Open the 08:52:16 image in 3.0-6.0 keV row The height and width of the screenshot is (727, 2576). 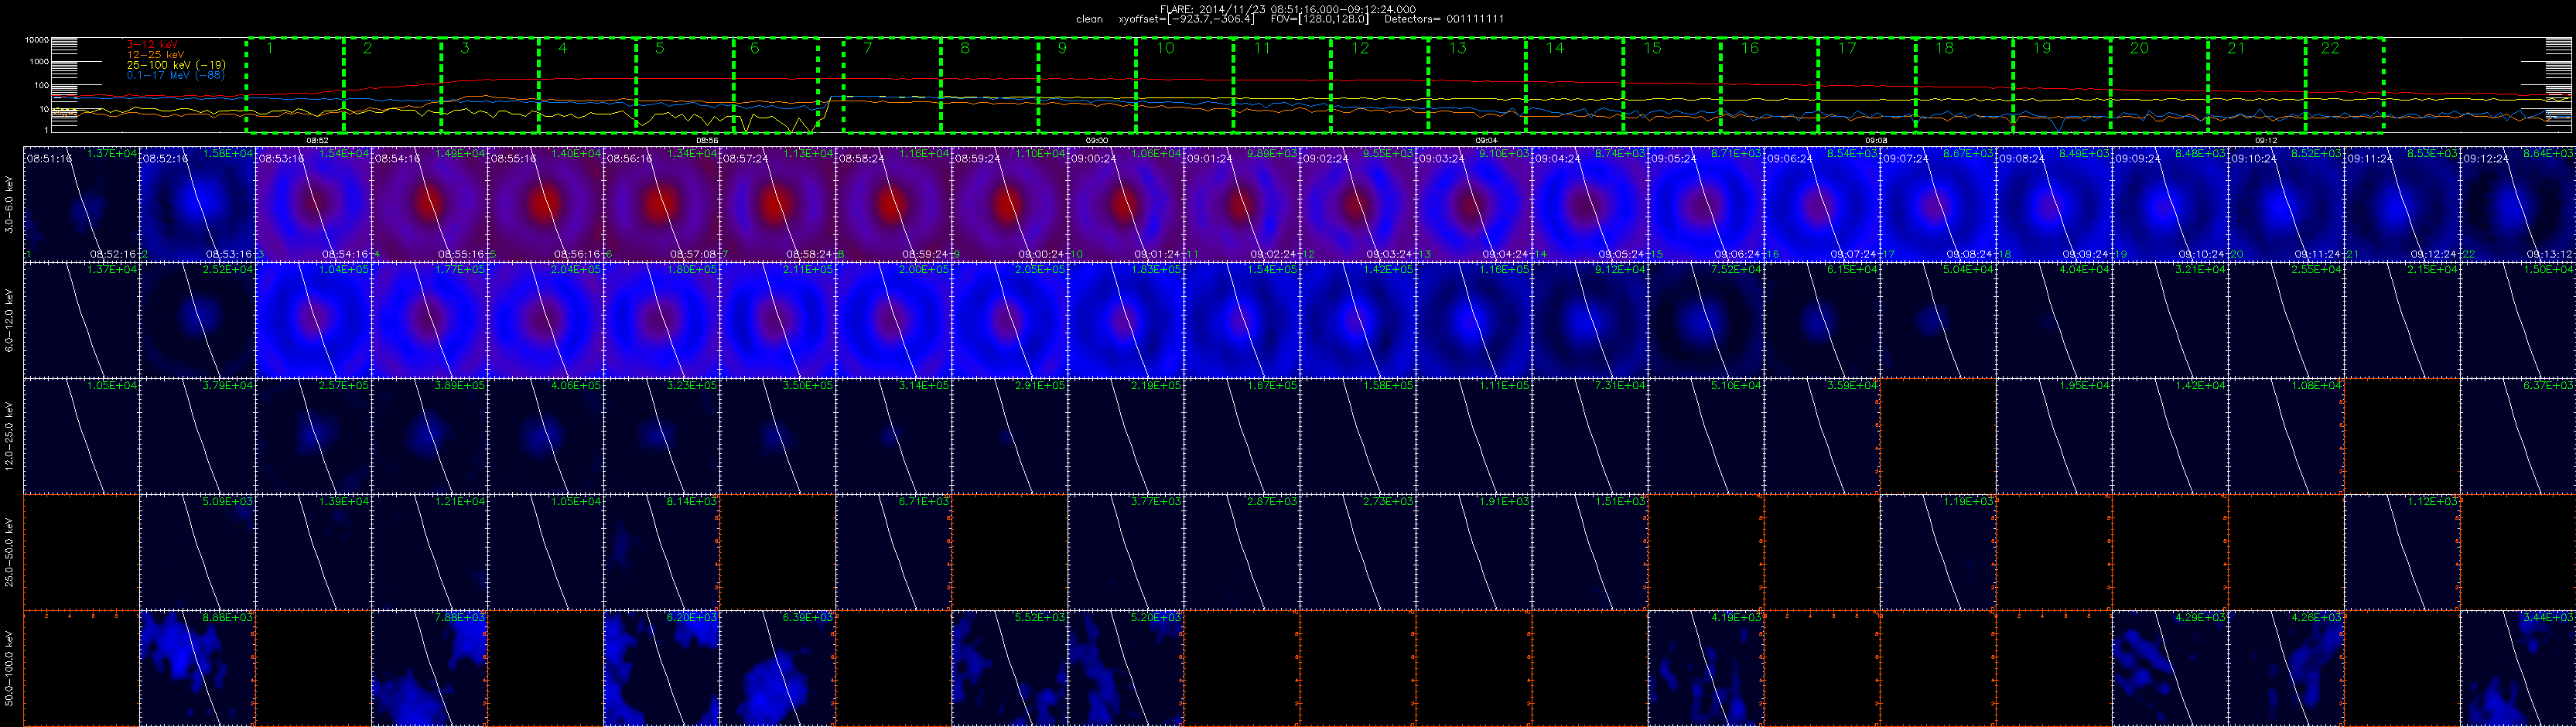[197, 204]
